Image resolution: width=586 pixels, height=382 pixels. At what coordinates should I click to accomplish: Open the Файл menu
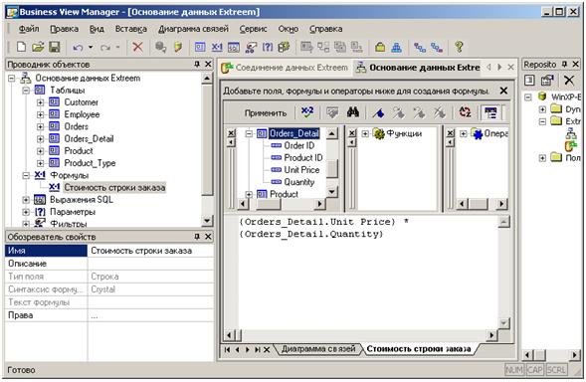pyautogui.click(x=29, y=29)
